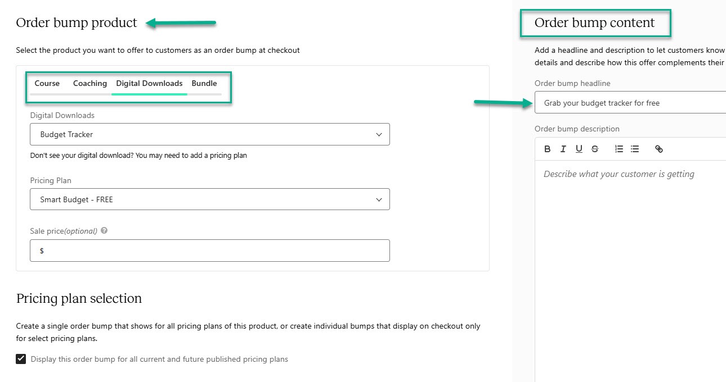The height and width of the screenshot is (382, 726).
Task: Insert bulleted list in description editor
Action: (x=635, y=149)
